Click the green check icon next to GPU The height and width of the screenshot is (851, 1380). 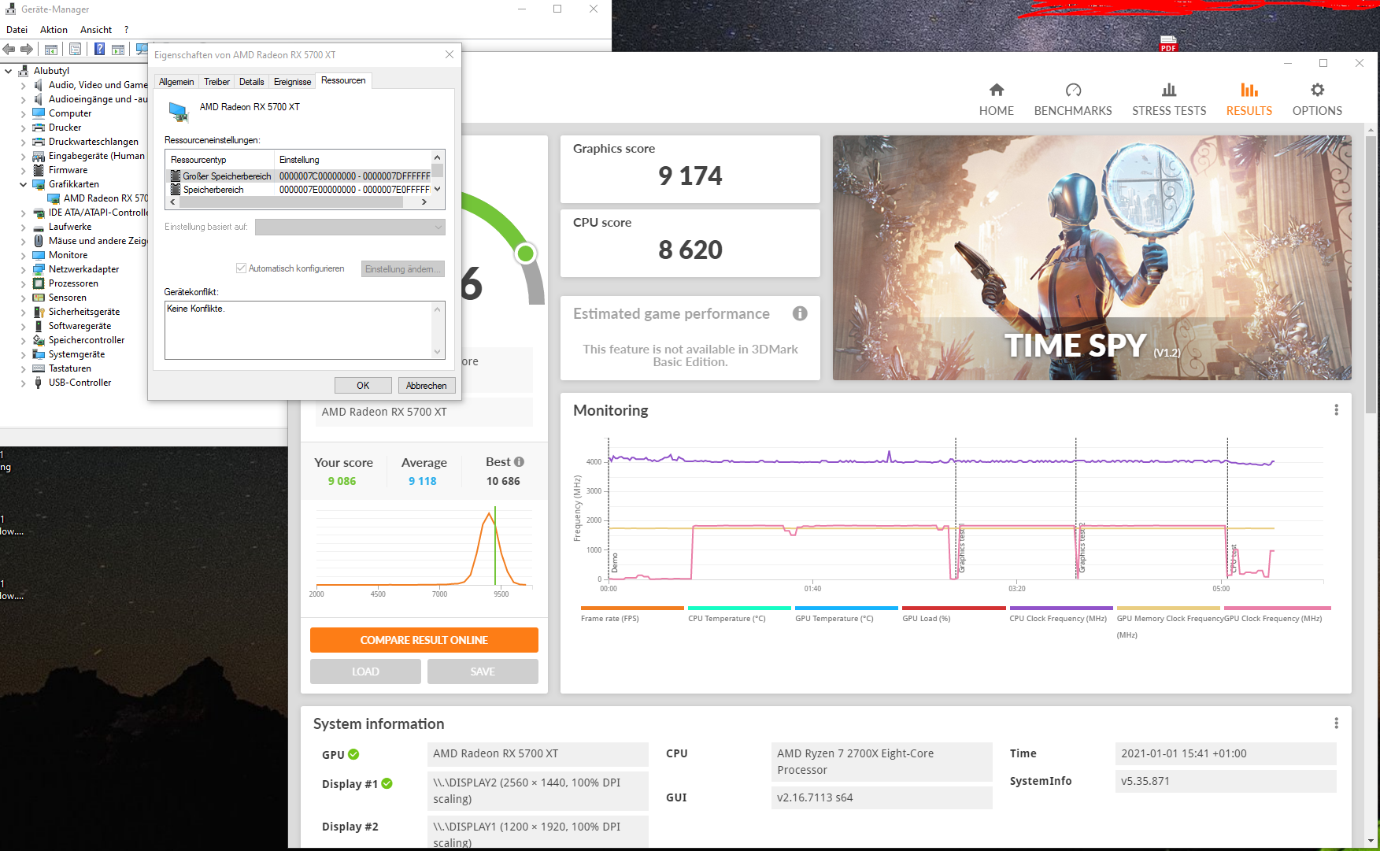[353, 754]
